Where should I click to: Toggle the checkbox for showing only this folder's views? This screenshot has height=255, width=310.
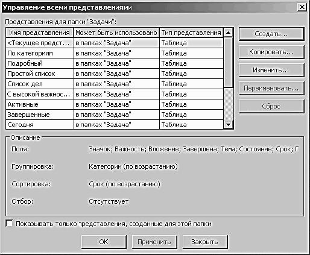coord(10,224)
